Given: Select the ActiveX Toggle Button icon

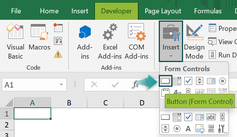Looking at the screenshot, I should tap(211, 129).
